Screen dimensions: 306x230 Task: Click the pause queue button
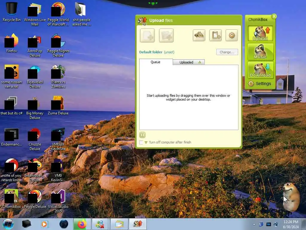pyautogui.click(x=142, y=135)
